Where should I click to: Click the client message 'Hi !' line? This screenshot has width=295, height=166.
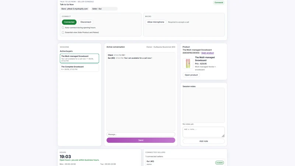click(x=117, y=55)
